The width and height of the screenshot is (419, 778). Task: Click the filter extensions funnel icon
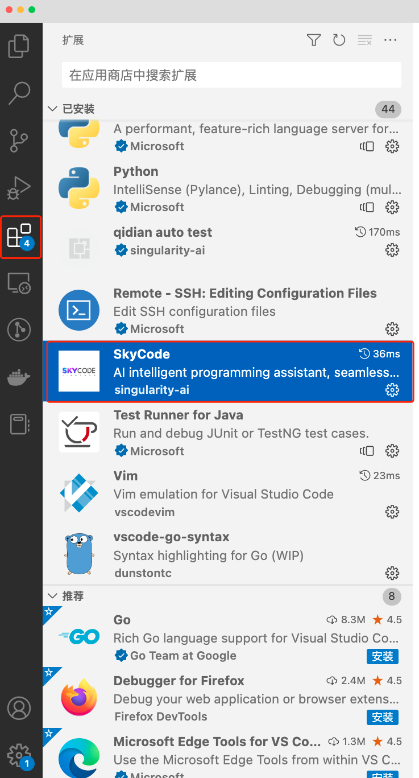pos(314,40)
